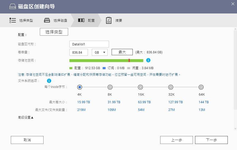Click info icon beside 文件系统选项

49,81
